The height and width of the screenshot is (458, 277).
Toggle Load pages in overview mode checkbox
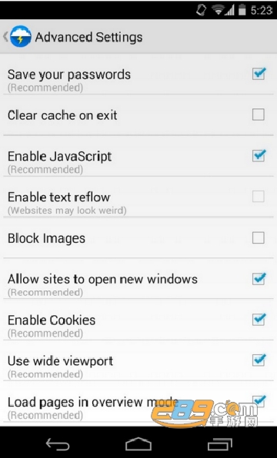pyautogui.click(x=259, y=401)
